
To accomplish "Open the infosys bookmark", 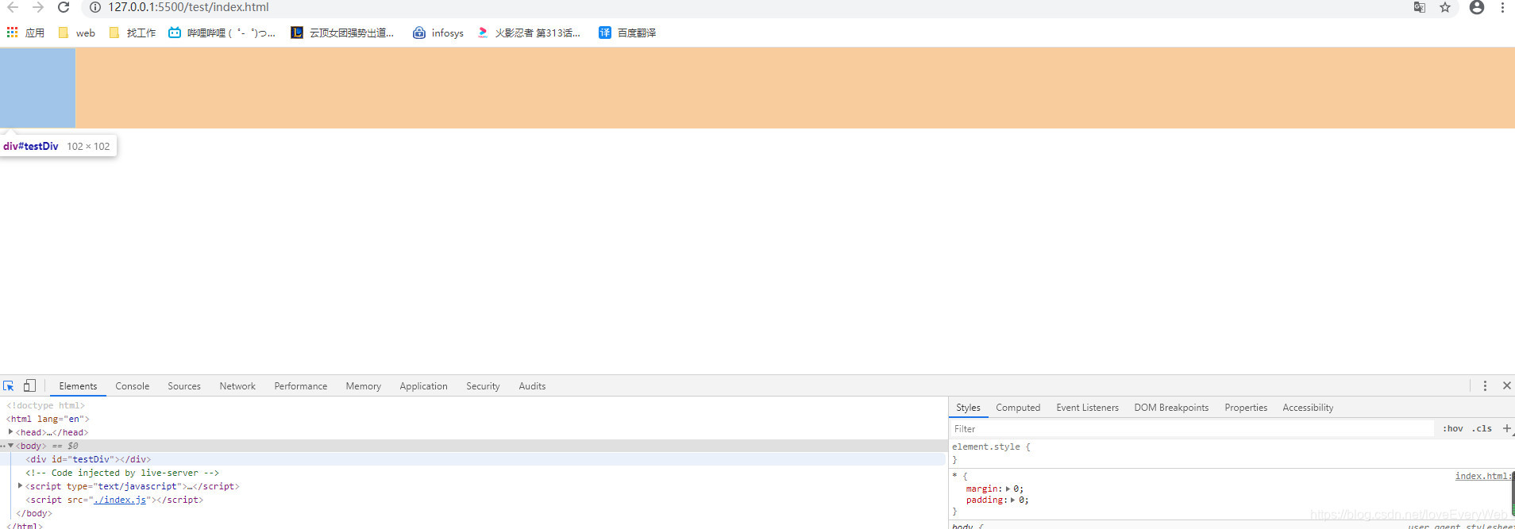I will tap(438, 33).
